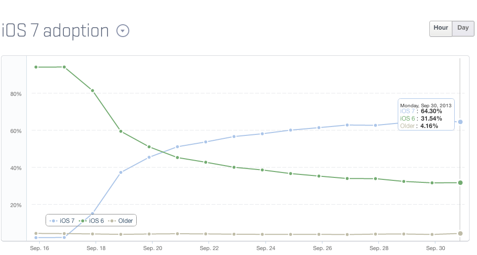Select the iOS 6 point above Sep. 28
This screenshot has height=255, width=477.
click(x=375, y=178)
